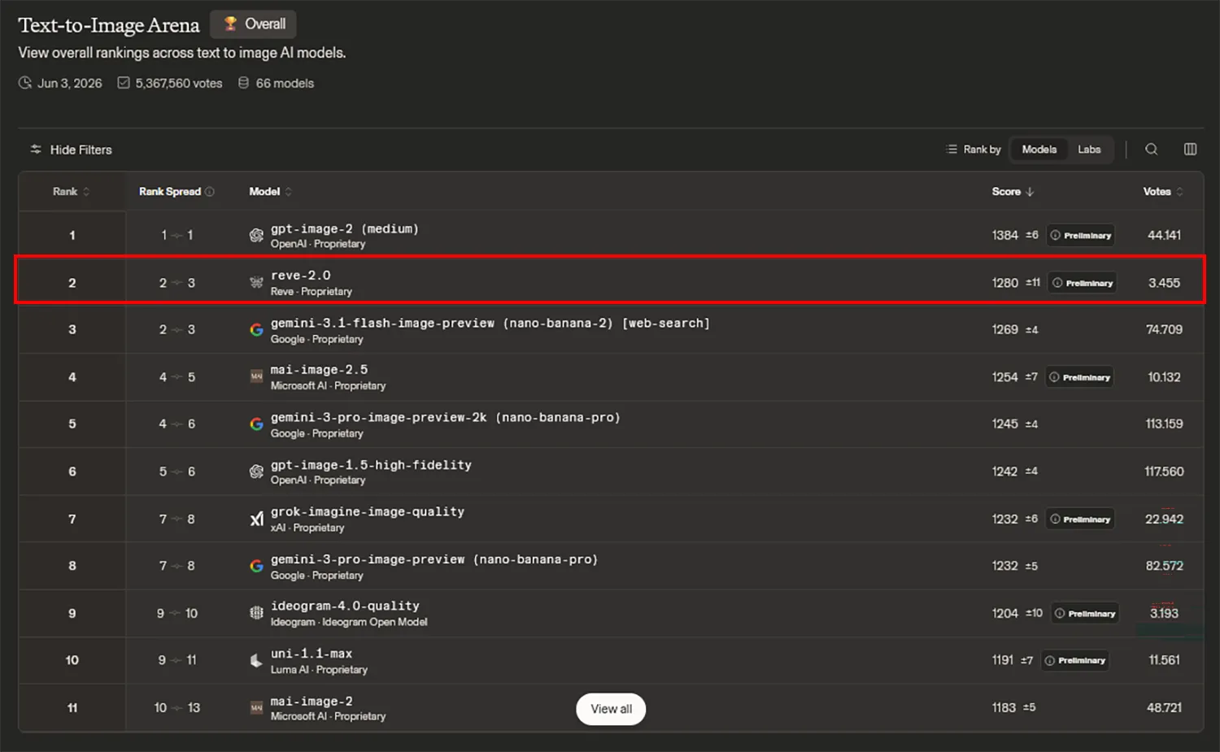The width and height of the screenshot is (1220, 752).
Task: Sort by Model column header
Action: [x=270, y=192]
